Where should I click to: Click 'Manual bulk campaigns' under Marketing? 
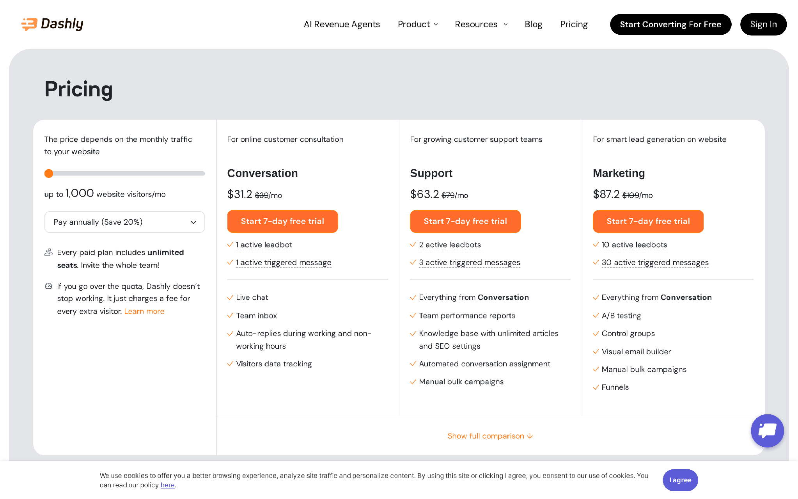coord(644,369)
